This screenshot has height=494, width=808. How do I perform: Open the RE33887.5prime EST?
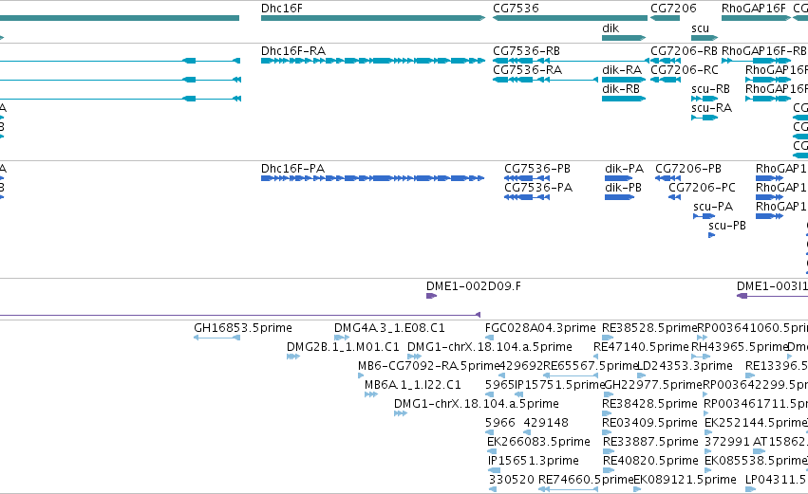pos(609,452)
